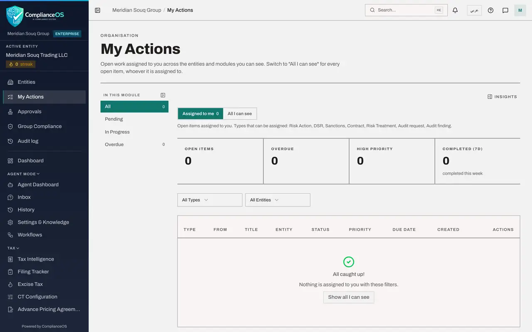532x332 pixels.
Task: Click the Workflows icon in sidebar
Action: (x=10, y=235)
